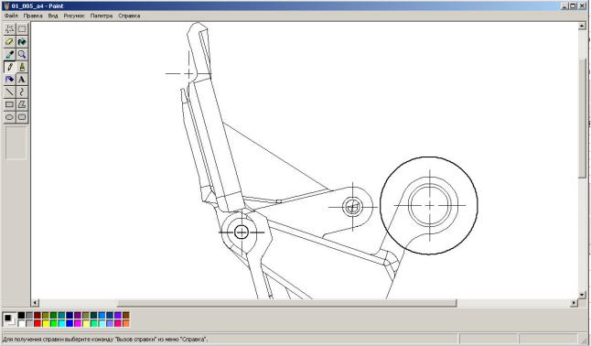Pick the brown color swatch
591x346 pixels.
pyautogui.click(x=126, y=316)
